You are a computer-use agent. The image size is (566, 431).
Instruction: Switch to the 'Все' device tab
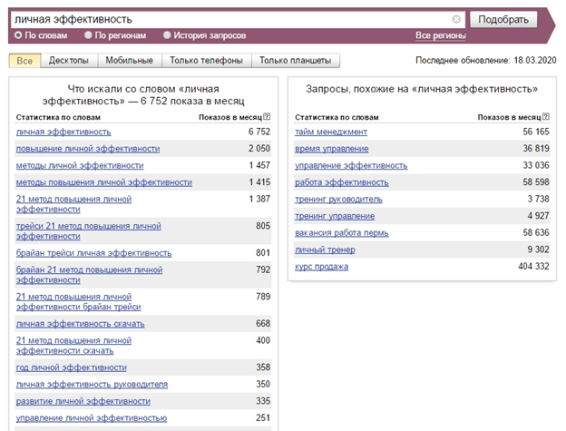click(x=24, y=61)
